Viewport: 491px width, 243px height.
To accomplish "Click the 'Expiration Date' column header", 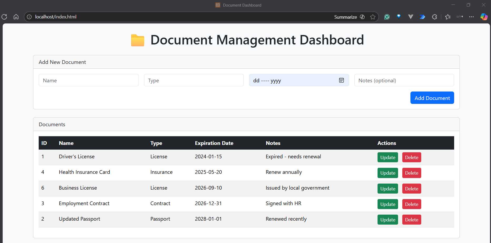I will (x=214, y=143).
